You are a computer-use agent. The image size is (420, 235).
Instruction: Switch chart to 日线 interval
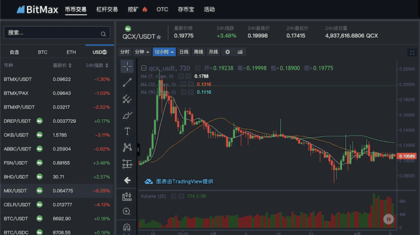click(x=184, y=52)
